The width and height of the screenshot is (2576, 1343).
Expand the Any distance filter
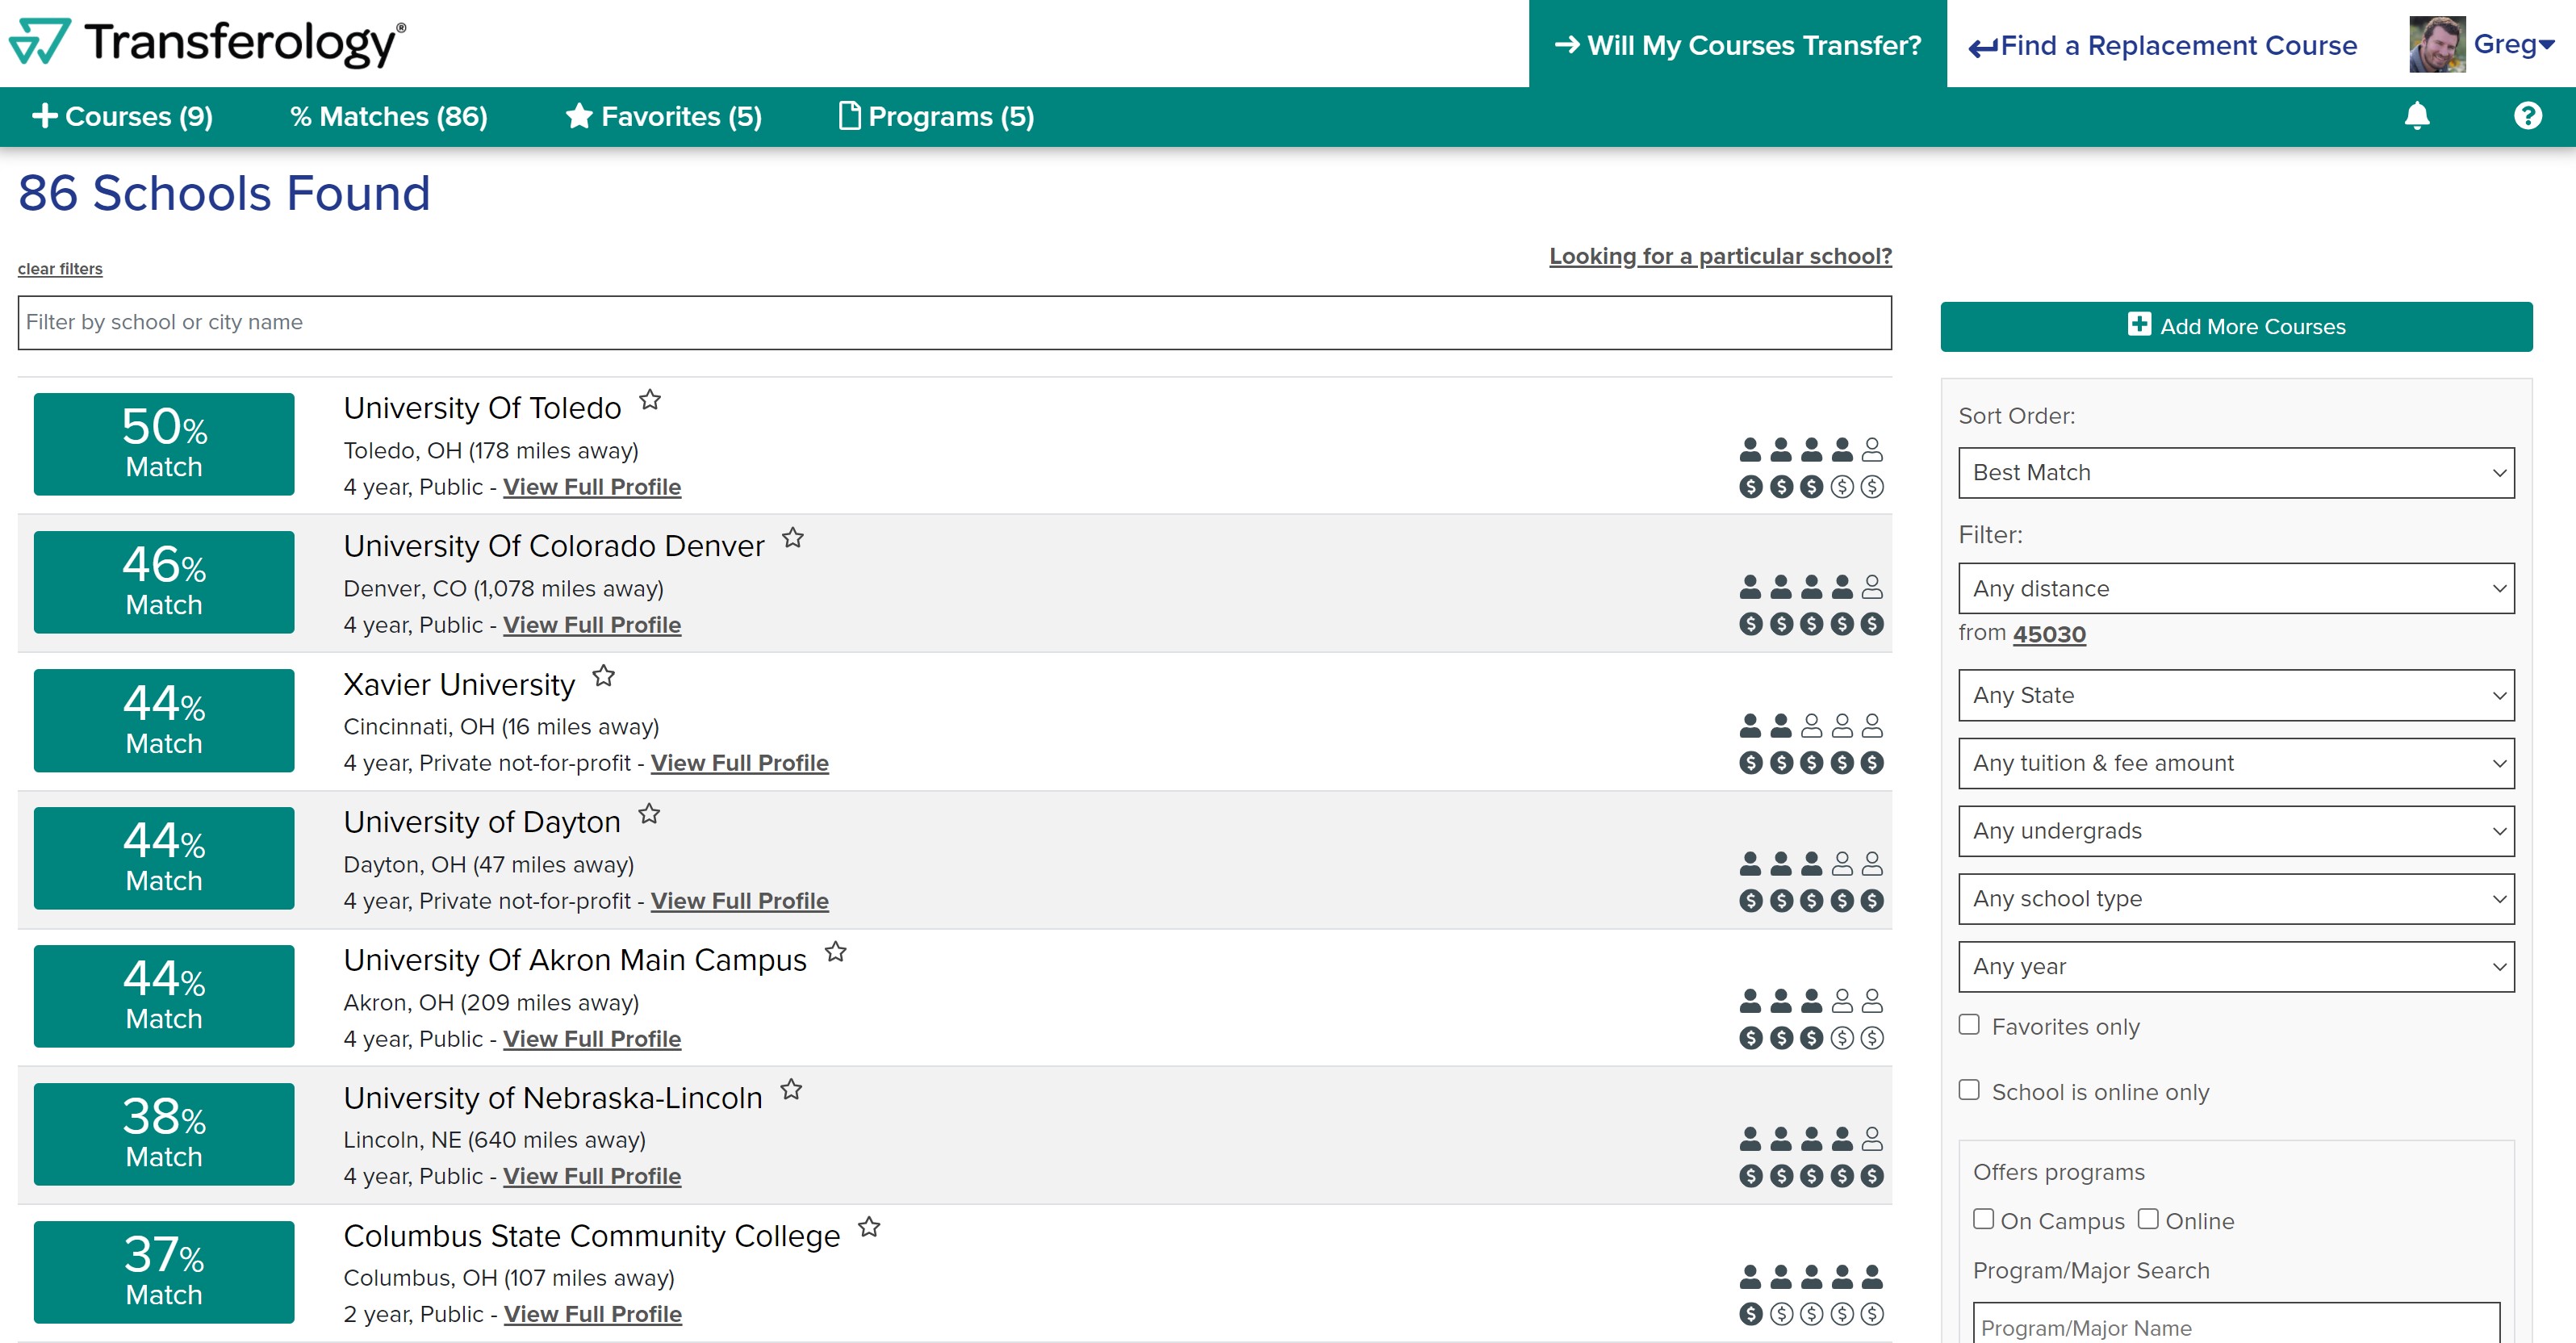(2236, 589)
